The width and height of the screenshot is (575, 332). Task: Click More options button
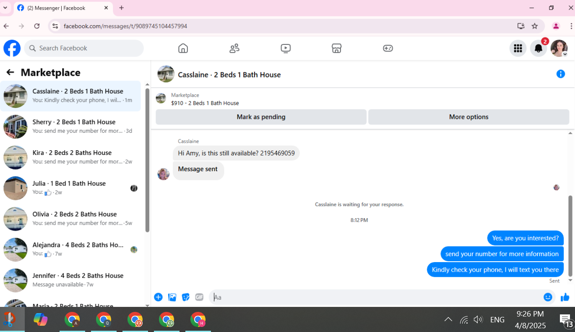pyautogui.click(x=468, y=117)
